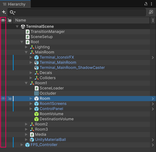Toggle scene picking hand column header
156x152 pixels.
point(10,20)
